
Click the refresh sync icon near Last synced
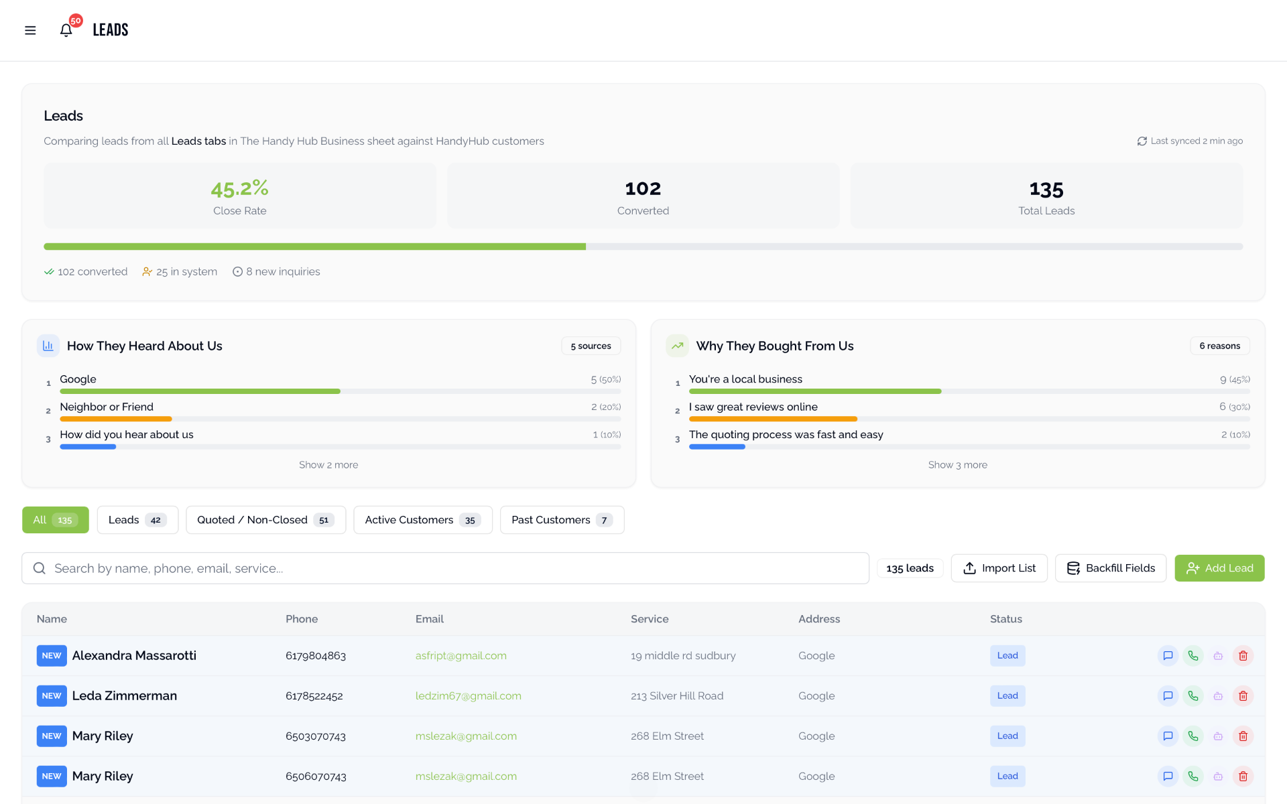click(x=1142, y=141)
